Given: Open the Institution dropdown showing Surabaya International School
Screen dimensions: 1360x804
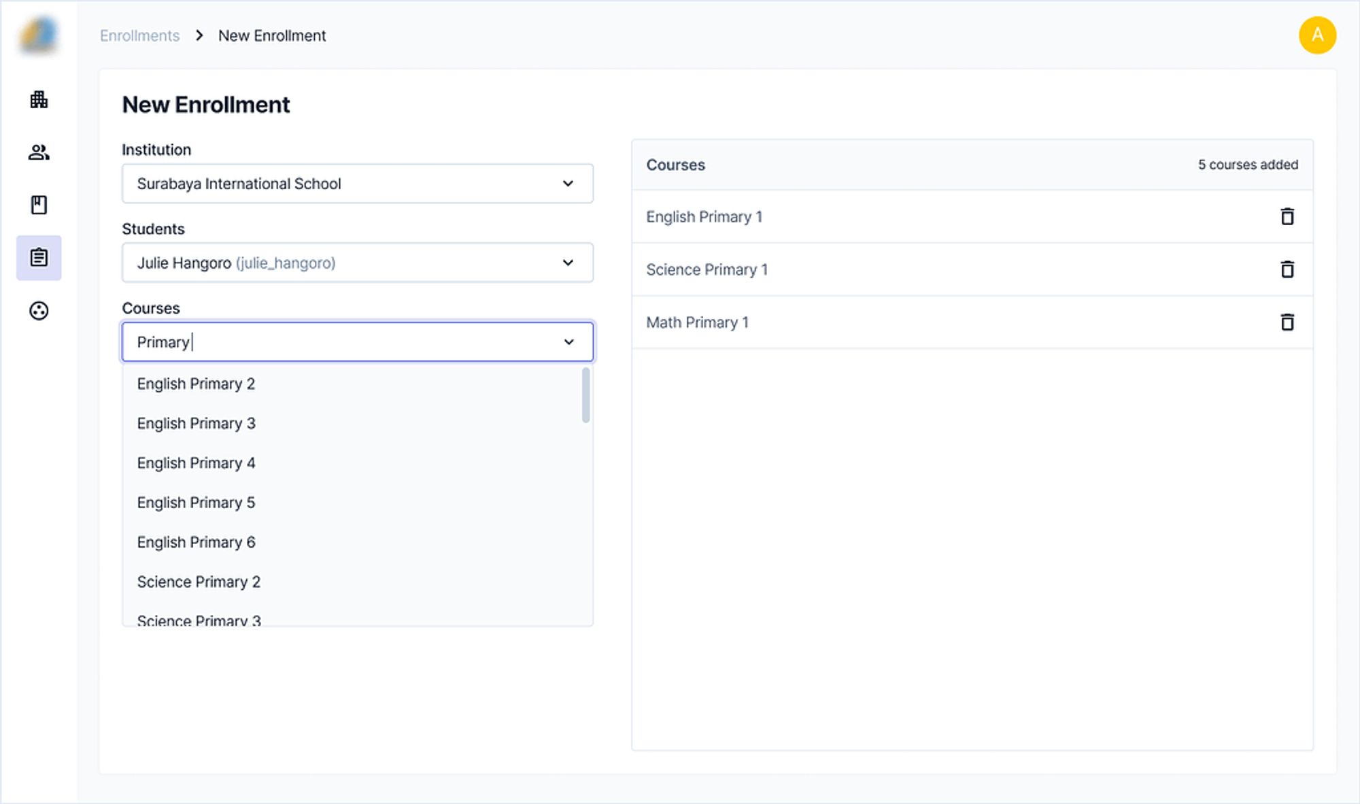Looking at the screenshot, I should tap(358, 184).
